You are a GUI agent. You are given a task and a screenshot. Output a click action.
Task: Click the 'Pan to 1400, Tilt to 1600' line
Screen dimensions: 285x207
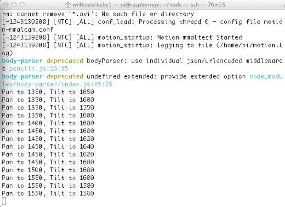click(48, 123)
